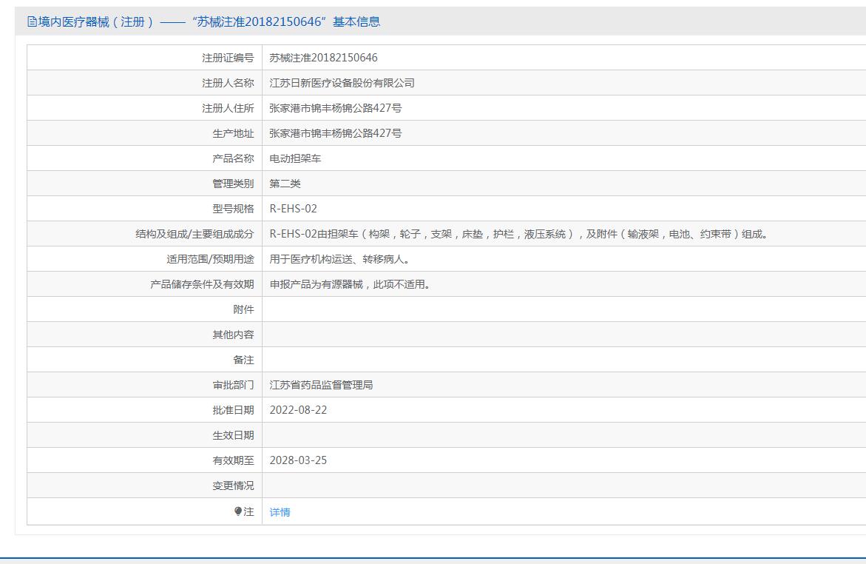Viewport: 866px width, 564px height.
Task: Click the label 注册证编号
Action: coord(228,58)
